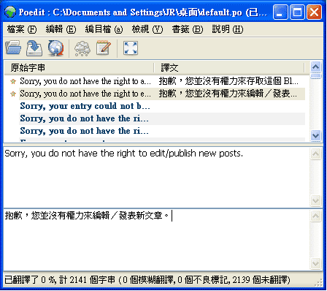Open the 編目檔 (a) menu
The width and height of the screenshot is (327, 291).
pos(104,29)
